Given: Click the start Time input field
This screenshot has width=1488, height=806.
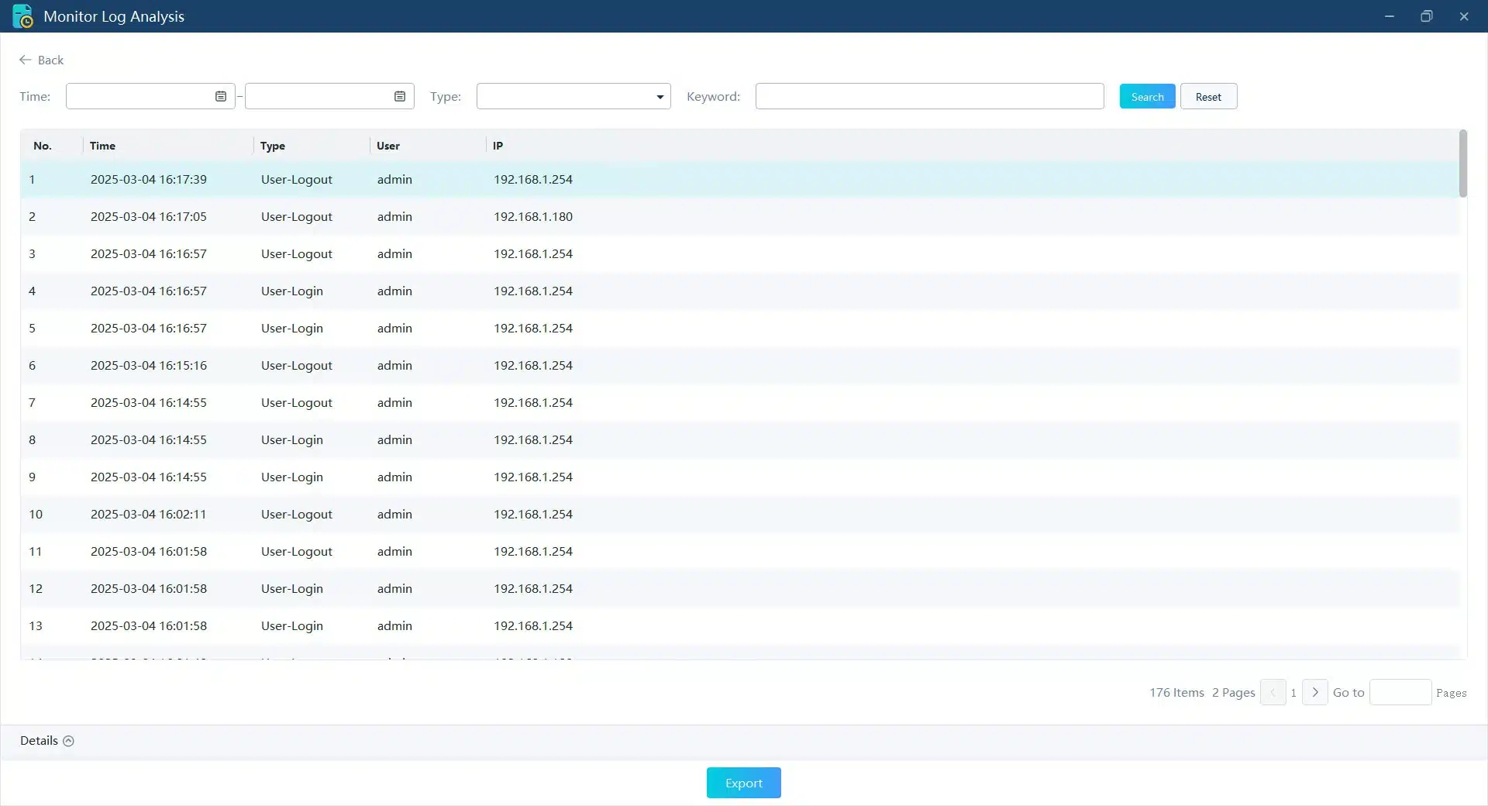Looking at the screenshot, I should [x=139, y=96].
